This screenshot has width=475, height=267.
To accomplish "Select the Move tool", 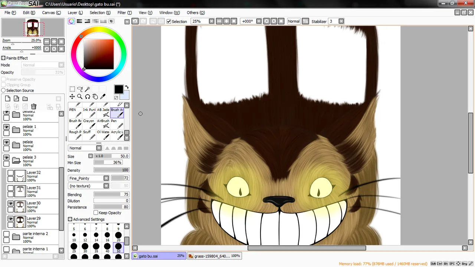I will 72,96.
